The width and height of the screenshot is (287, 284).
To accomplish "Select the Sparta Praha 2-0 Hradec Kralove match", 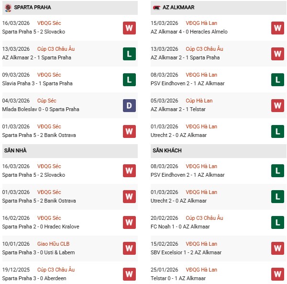I will pos(41,227).
